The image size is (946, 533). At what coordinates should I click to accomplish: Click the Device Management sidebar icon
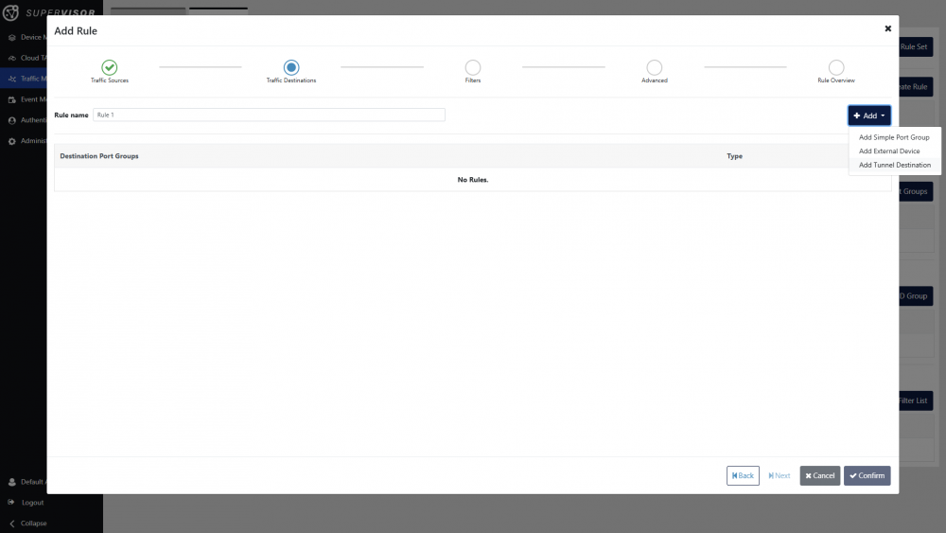coord(11,37)
